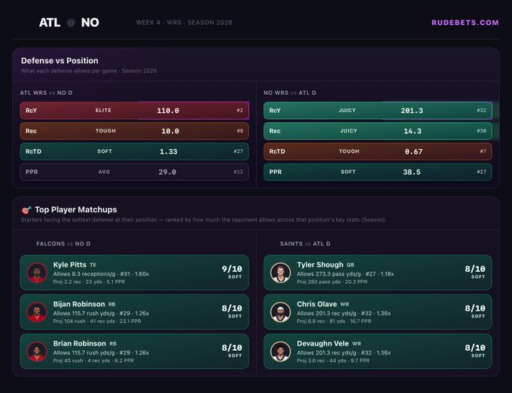Screen dimensions: 512x393
Task: Click the #32 rank on RcY JUICY row
Action: (x=481, y=111)
